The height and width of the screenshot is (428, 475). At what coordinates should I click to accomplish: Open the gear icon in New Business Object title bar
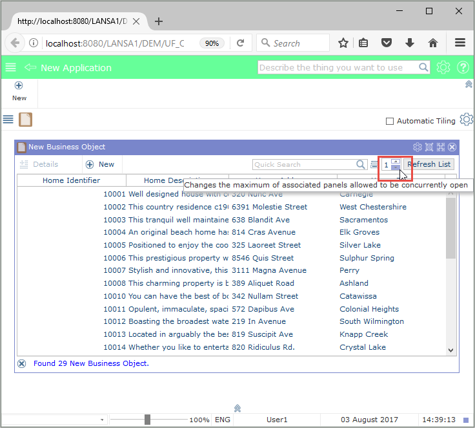417,147
